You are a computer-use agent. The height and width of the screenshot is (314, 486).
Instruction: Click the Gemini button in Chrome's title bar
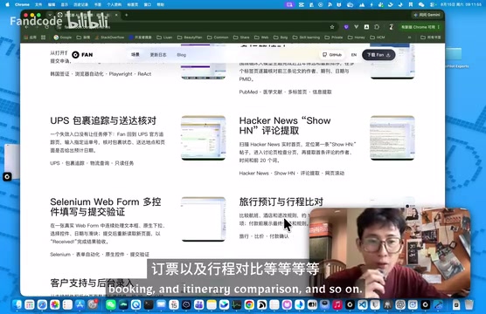[x=427, y=15]
